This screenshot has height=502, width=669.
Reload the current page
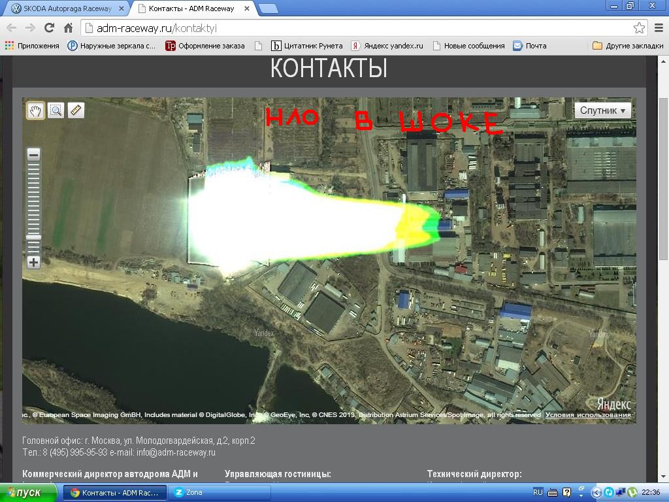pos(50,28)
